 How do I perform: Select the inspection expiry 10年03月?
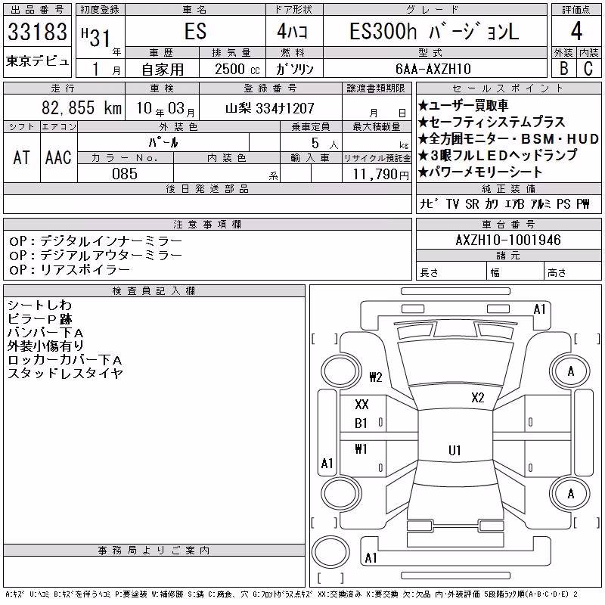coord(166,108)
